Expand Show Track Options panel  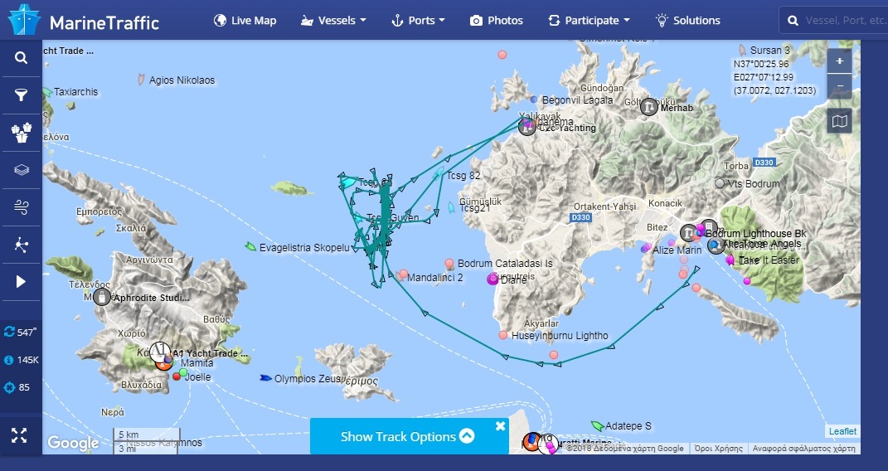(407, 436)
